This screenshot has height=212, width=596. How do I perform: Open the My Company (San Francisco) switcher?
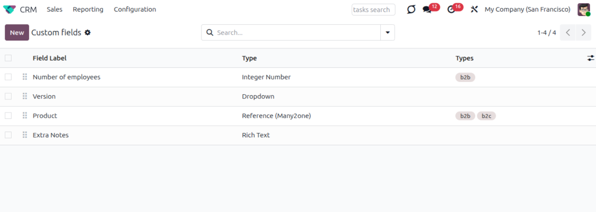point(527,9)
